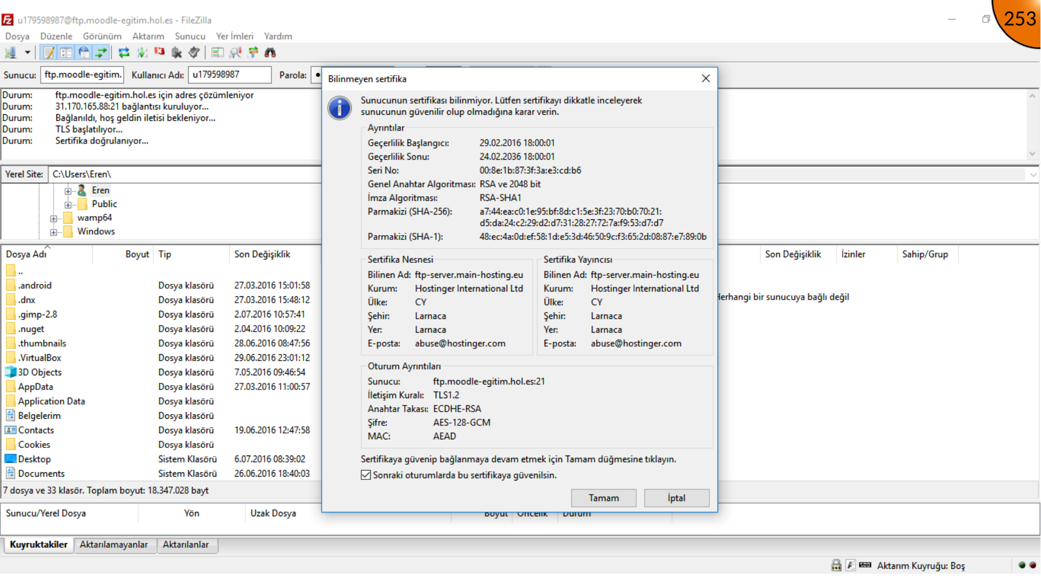Click disconnect from server icon
Screen dimensions: 1041x585
pos(177,53)
